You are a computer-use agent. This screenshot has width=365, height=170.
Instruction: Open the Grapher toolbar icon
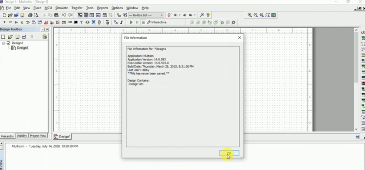point(98,15)
